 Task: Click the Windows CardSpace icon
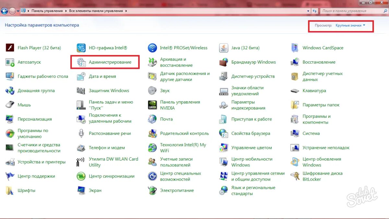tap(295, 48)
